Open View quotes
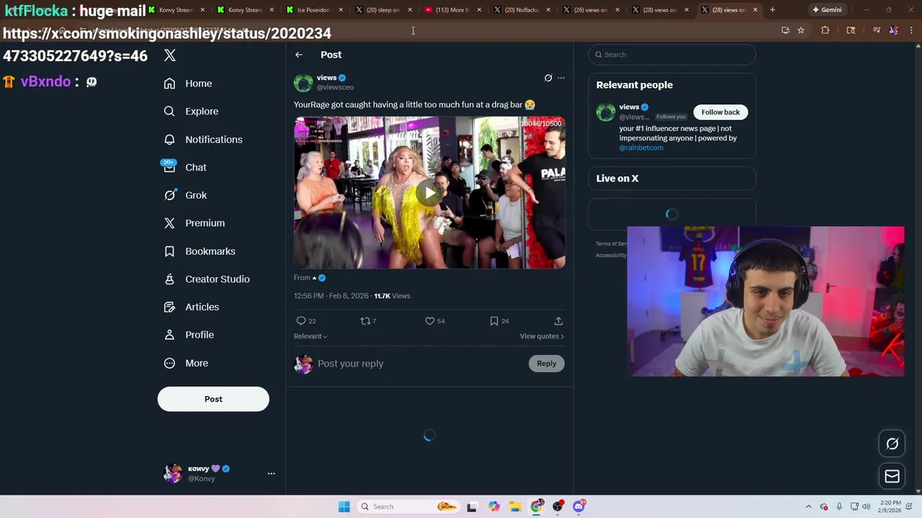922x518 pixels. (x=542, y=336)
